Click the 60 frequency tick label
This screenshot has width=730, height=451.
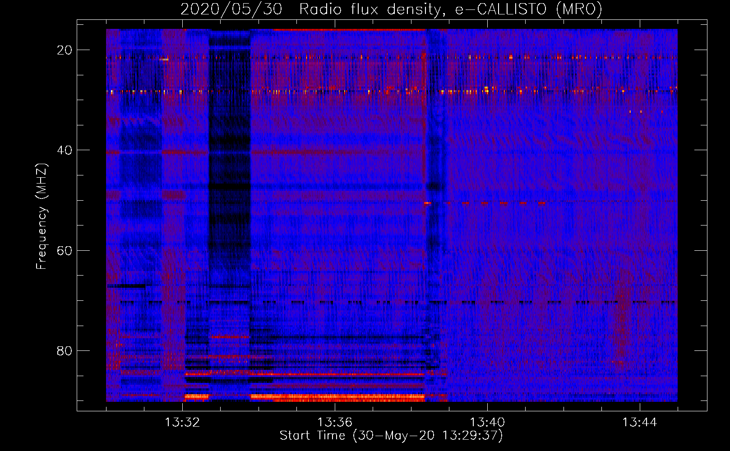(65, 250)
